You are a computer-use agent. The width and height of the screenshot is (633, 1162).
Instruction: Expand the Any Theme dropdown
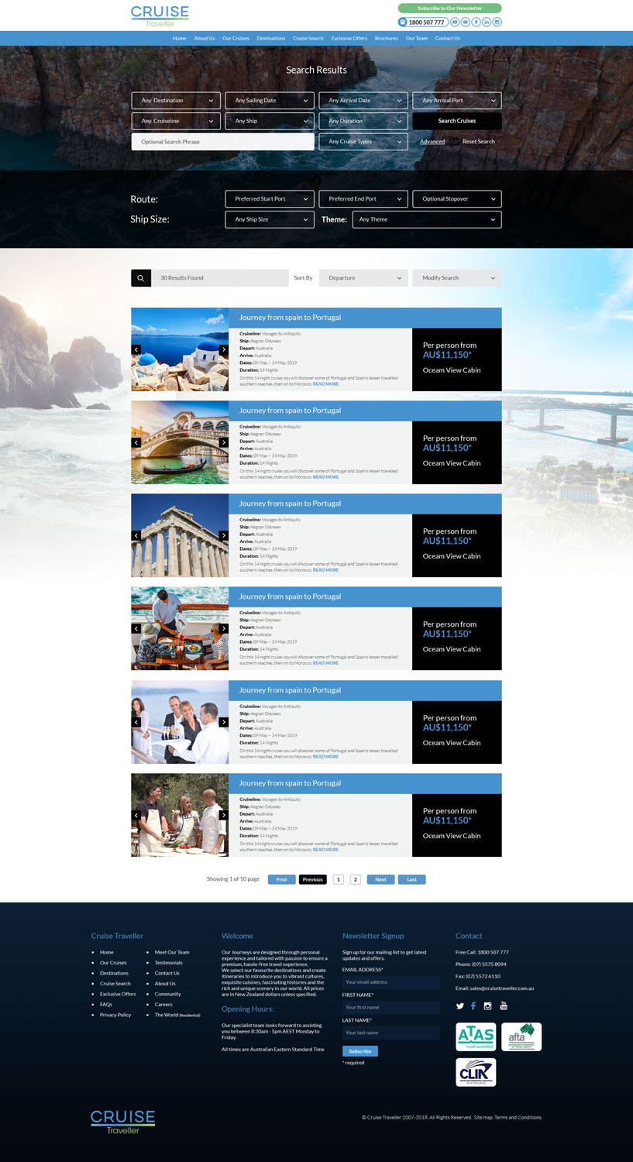(427, 219)
